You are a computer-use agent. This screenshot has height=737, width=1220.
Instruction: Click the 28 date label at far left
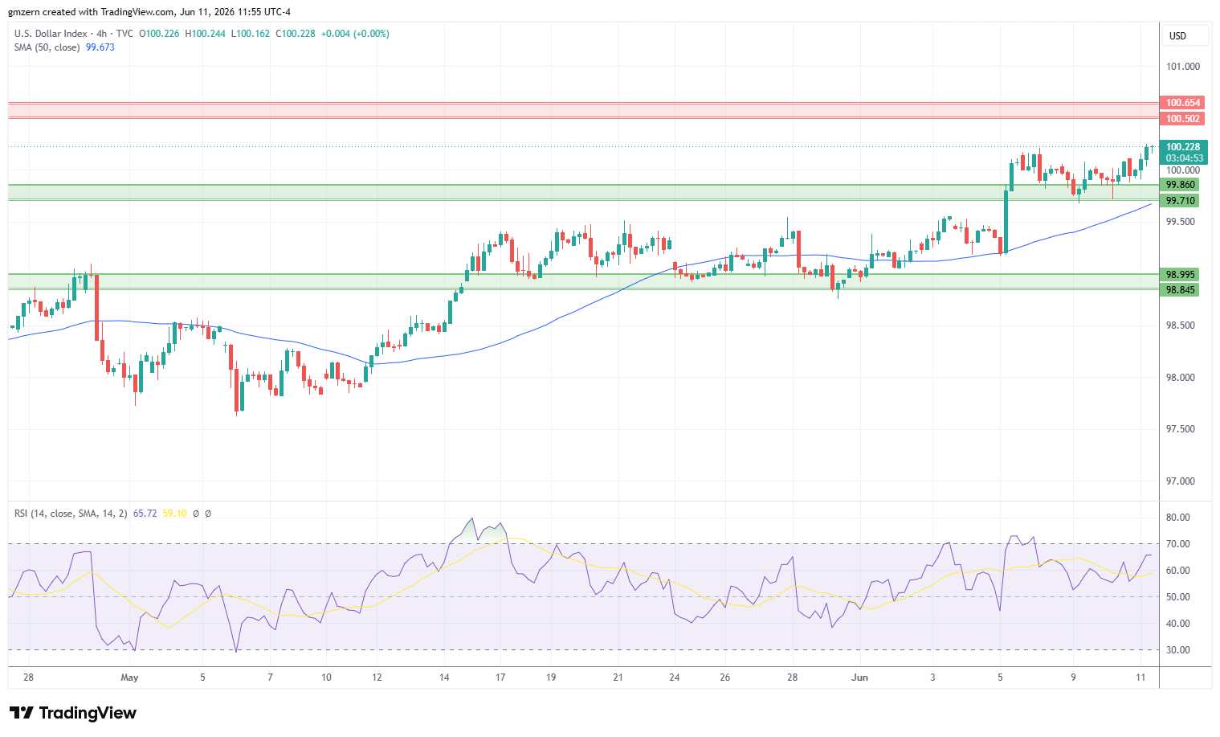(29, 678)
